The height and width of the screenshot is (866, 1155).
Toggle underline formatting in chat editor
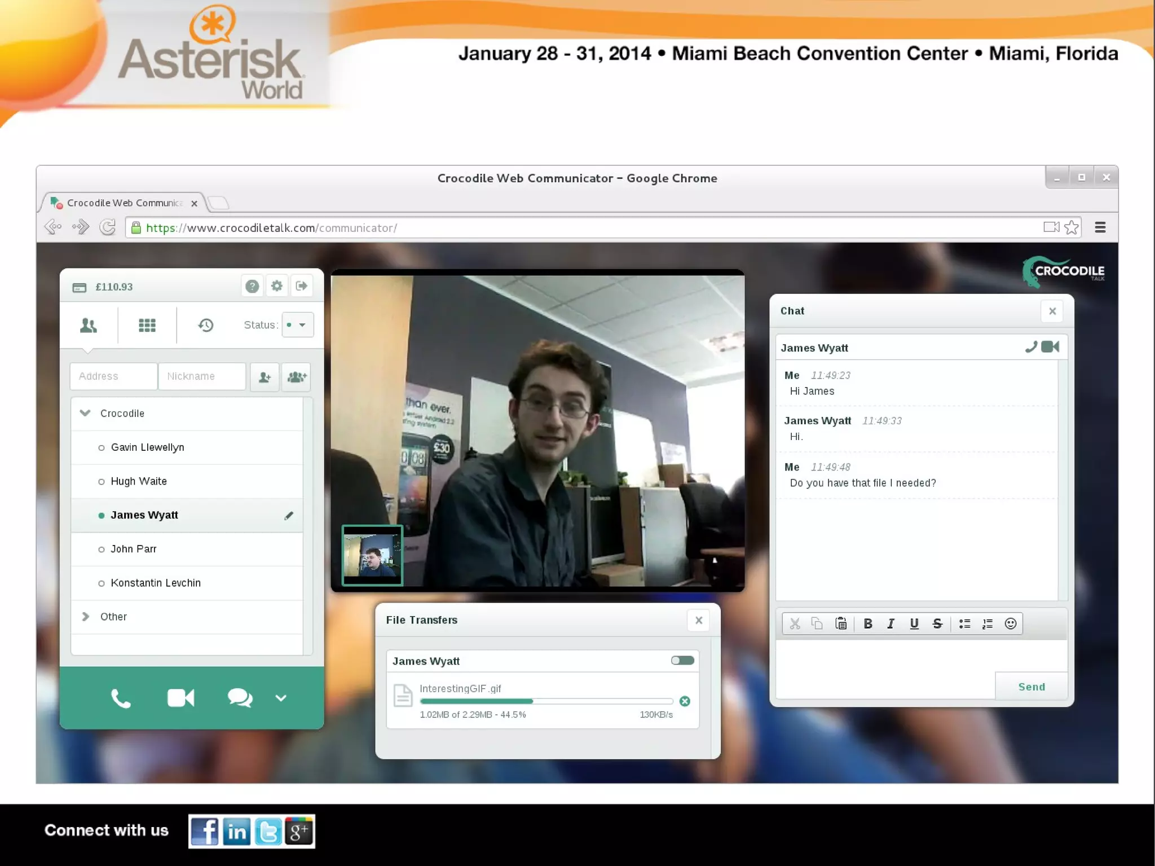click(x=914, y=623)
